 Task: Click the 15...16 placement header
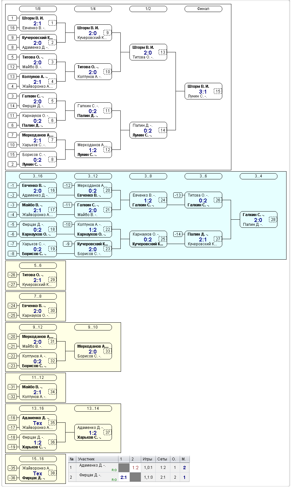pyautogui.click(x=38, y=459)
